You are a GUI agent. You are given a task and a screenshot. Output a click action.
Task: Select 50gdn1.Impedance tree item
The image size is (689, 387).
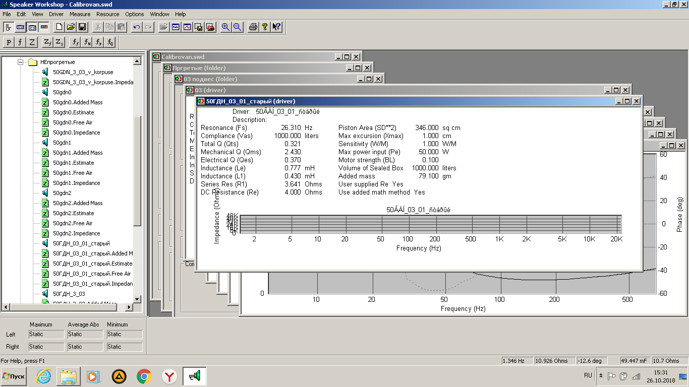coord(76,183)
